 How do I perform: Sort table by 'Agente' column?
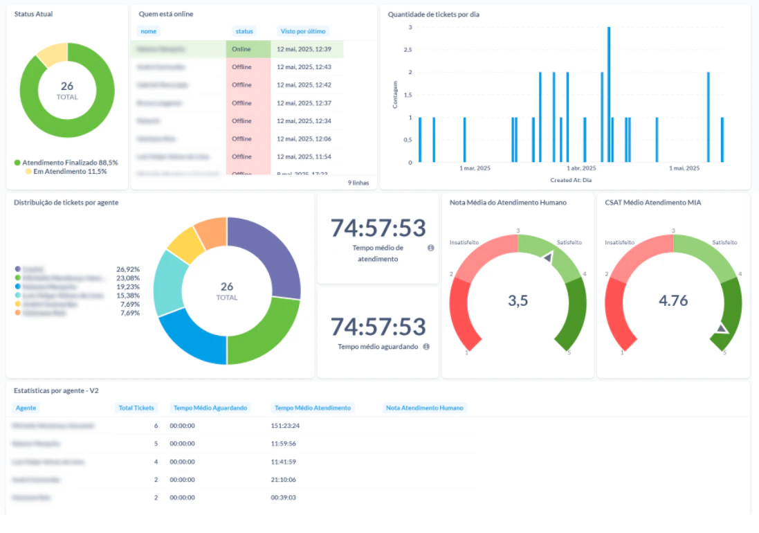26,408
